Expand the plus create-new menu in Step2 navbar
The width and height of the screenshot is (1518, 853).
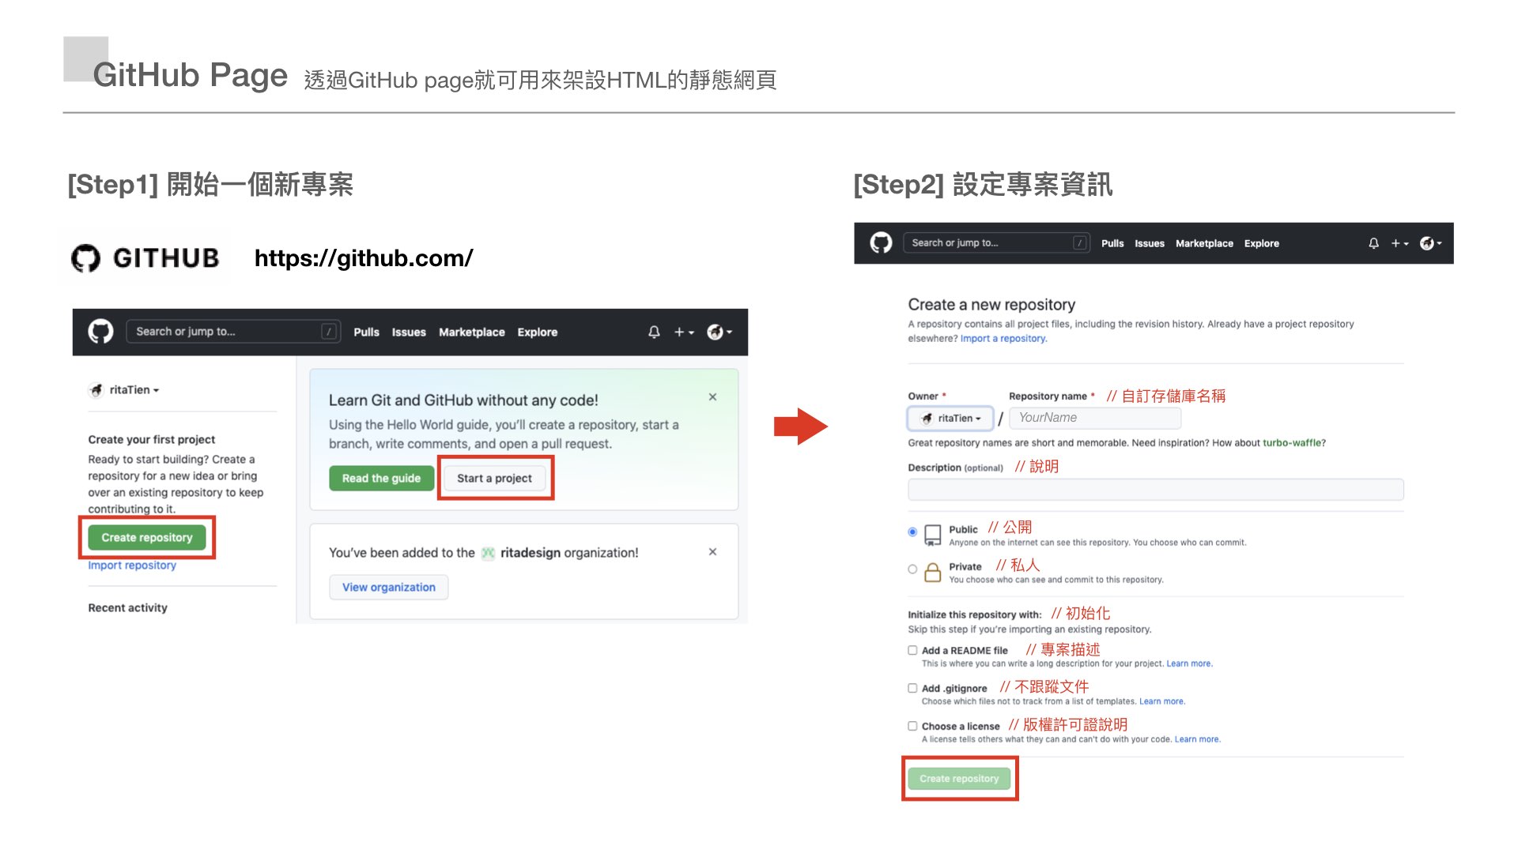click(1399, 243)
